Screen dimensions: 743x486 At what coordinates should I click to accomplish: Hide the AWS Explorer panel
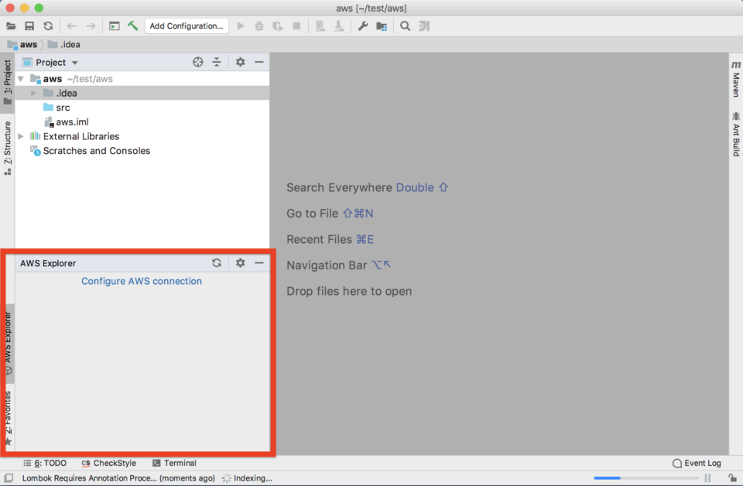point(259,263)
